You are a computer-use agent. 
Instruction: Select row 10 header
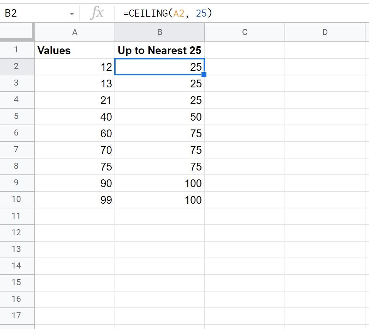(16, 200)
